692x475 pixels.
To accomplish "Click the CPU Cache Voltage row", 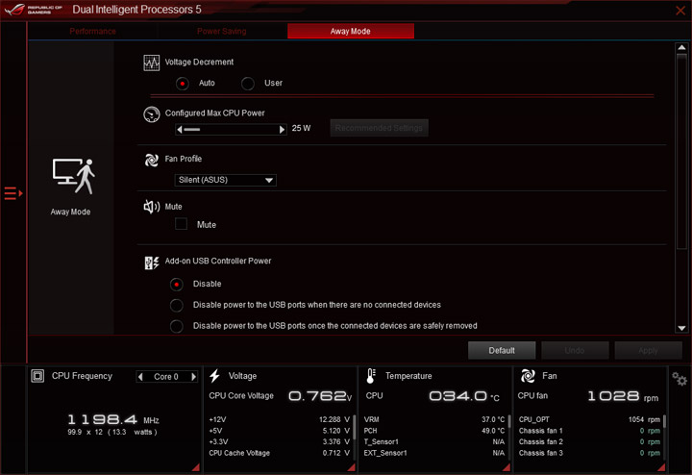I will tap(280, 453).
